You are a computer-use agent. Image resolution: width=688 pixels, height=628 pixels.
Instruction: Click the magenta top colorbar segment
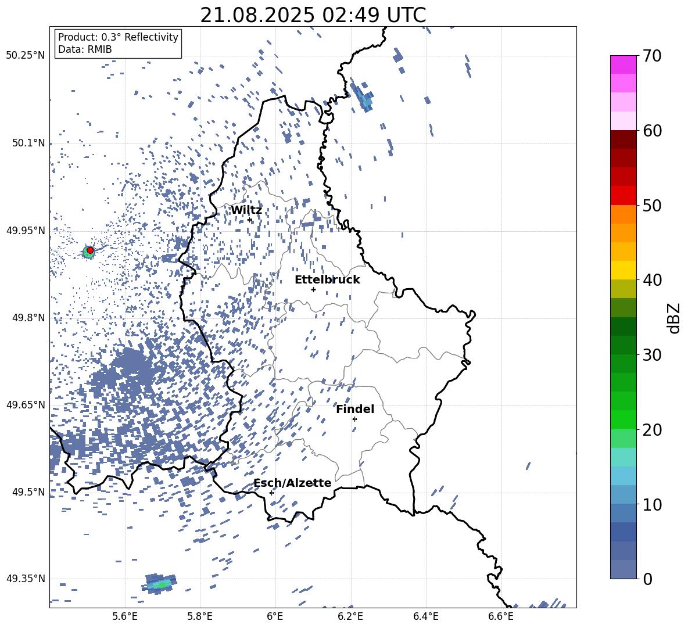623,64
